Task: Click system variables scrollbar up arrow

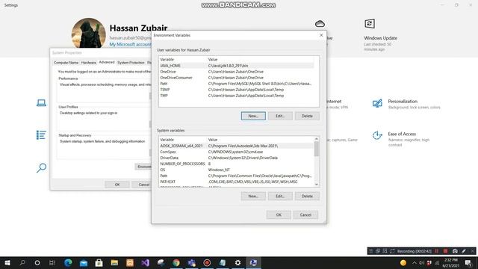Action: pos(317,139)
